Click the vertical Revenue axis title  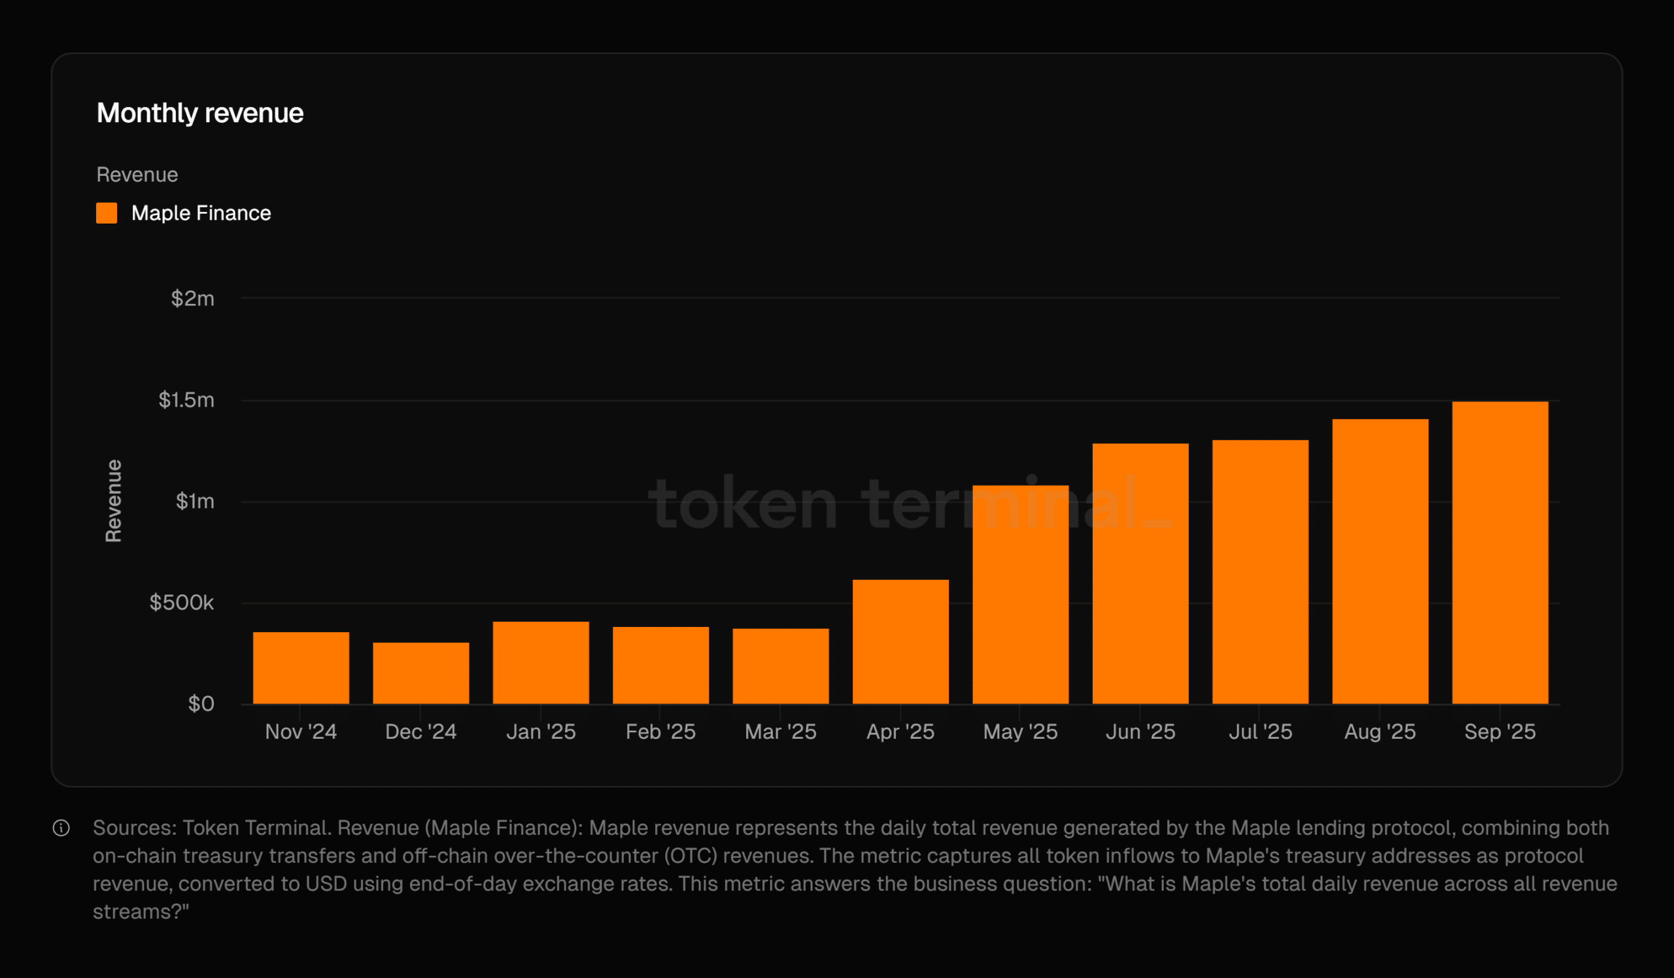[x=114, y=501]
